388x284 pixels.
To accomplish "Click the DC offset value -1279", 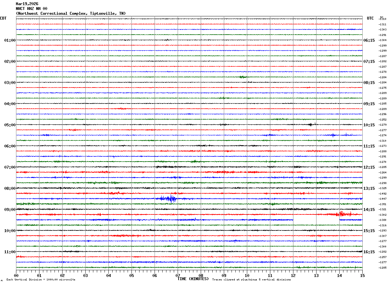I will pos(383,125).
